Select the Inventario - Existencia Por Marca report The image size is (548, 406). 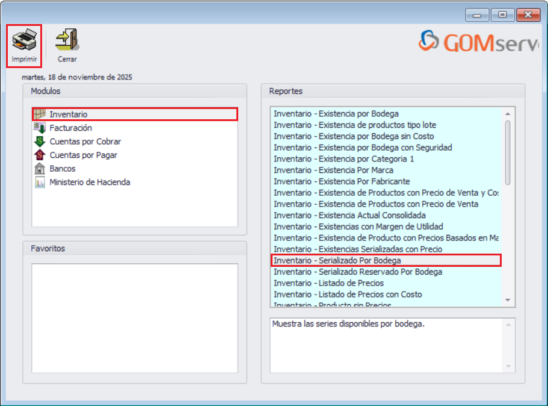334,170
